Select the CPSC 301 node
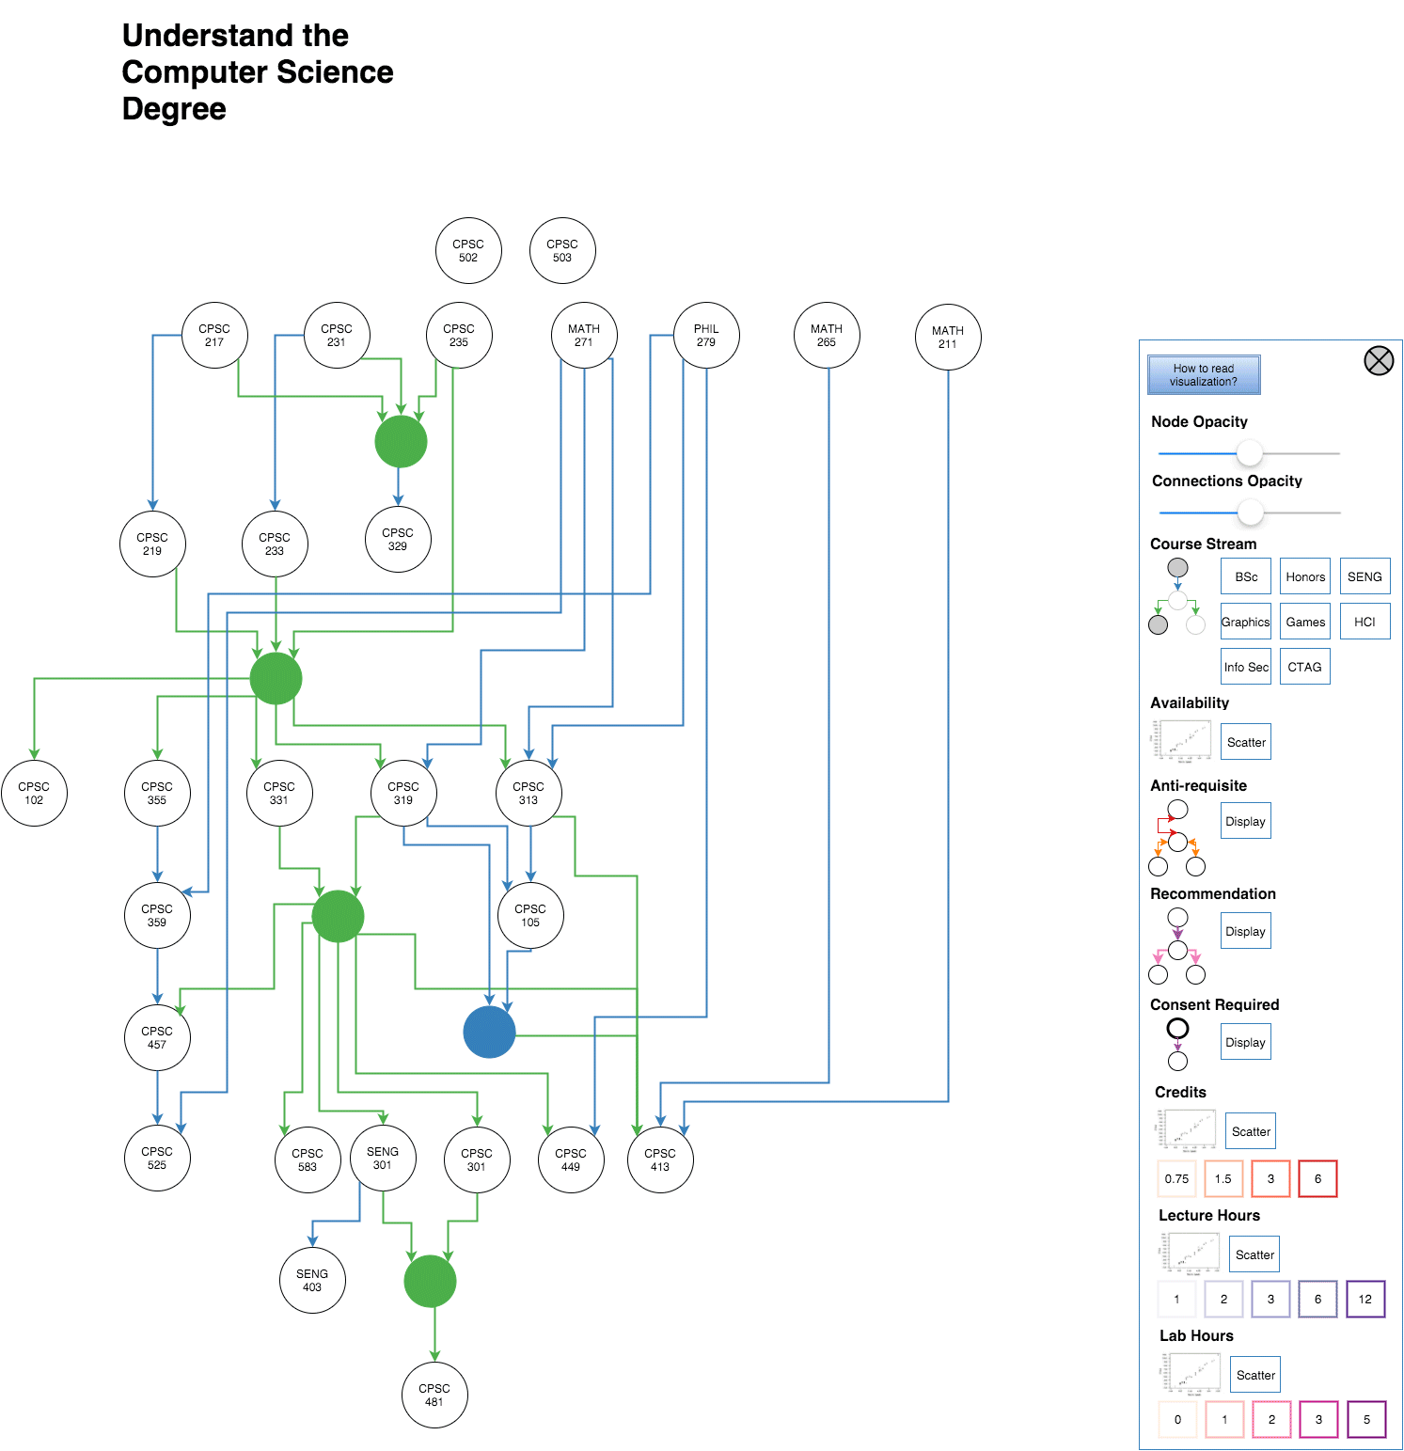1404x1451 pixels. [x=477, y=1160]
